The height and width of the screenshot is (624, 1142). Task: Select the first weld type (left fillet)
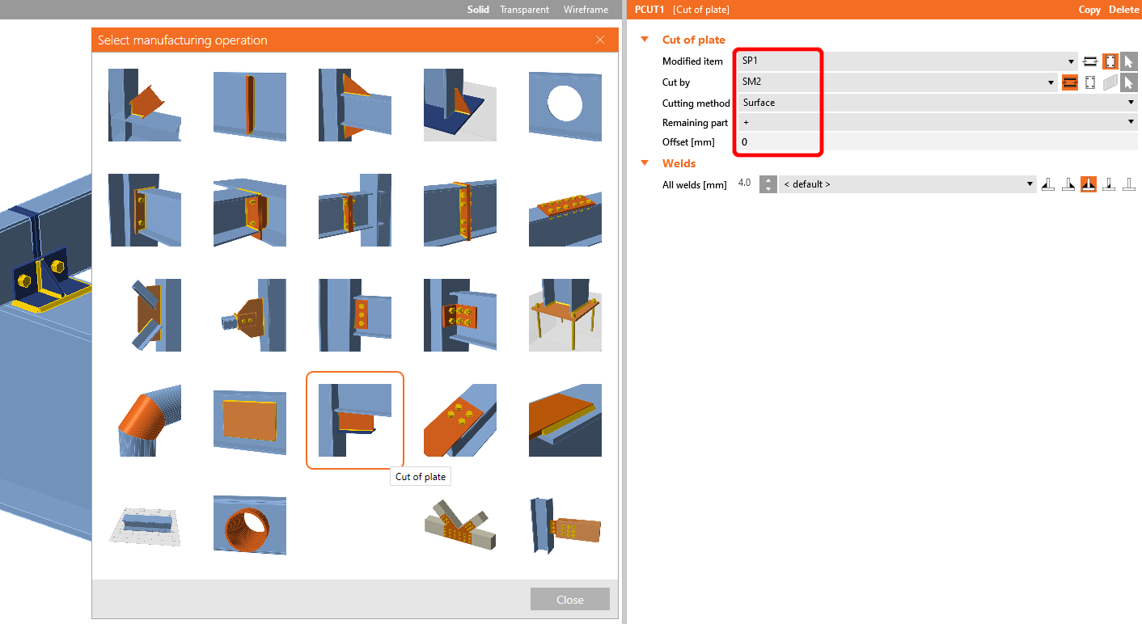click(x=1048, y=184)
